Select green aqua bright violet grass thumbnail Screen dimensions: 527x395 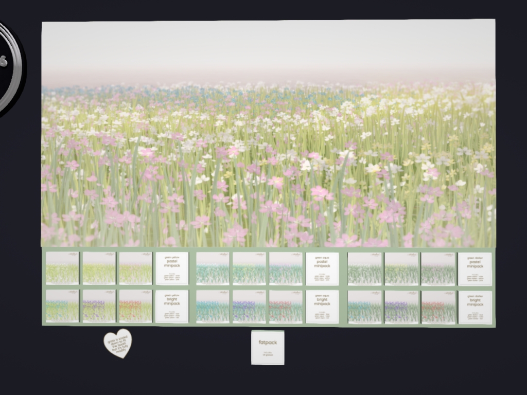click(249, 307)
